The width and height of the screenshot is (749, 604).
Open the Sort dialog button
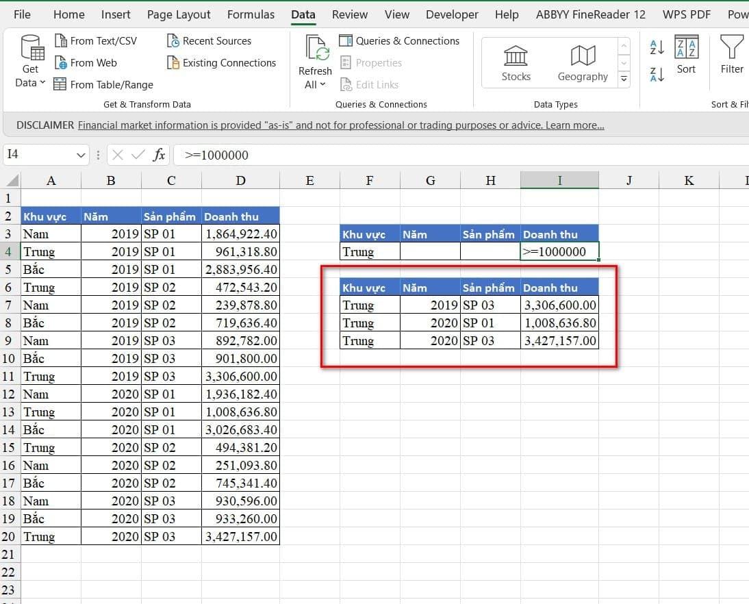coord(686,55)
